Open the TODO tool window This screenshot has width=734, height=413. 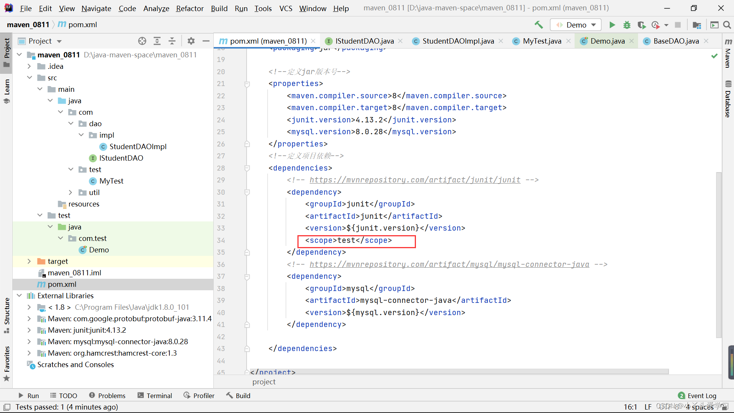64,395
